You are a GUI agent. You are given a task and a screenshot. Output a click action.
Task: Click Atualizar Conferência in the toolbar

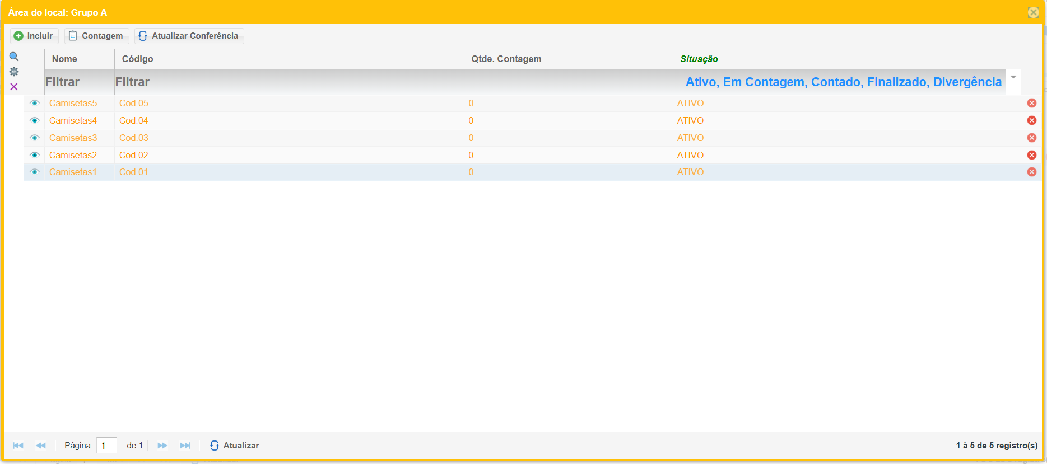click(x=189, y=36)
